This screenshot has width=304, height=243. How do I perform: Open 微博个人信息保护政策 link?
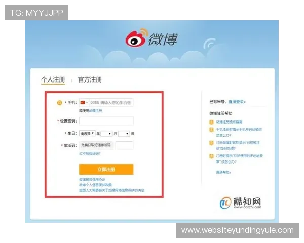tap(95, 185)
